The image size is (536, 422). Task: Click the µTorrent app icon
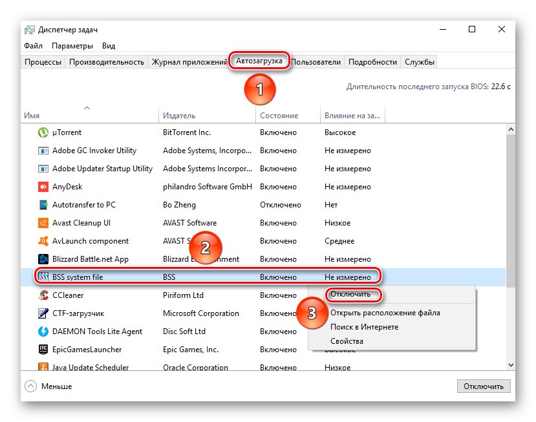point(43,132)
